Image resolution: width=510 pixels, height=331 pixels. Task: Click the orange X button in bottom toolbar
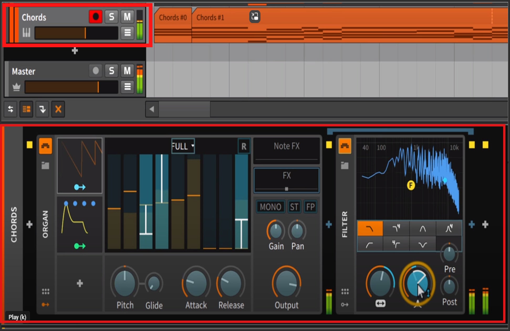click(x=58, y=109)
